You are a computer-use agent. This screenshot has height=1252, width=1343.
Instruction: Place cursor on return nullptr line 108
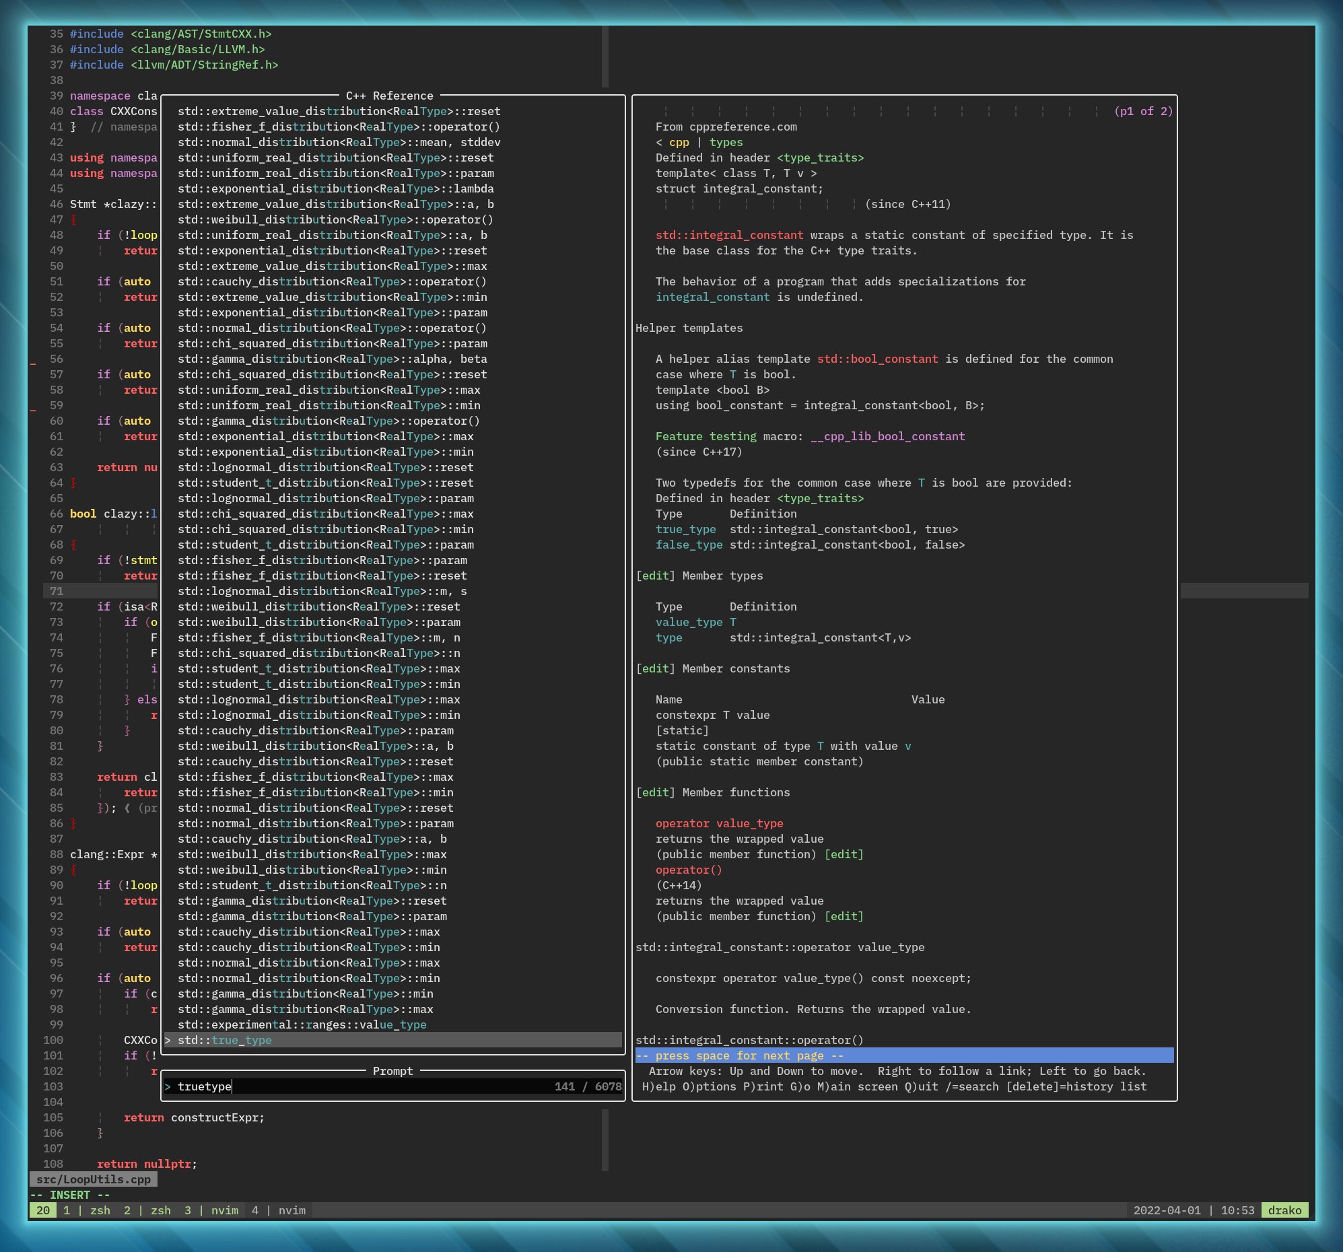147,1164
